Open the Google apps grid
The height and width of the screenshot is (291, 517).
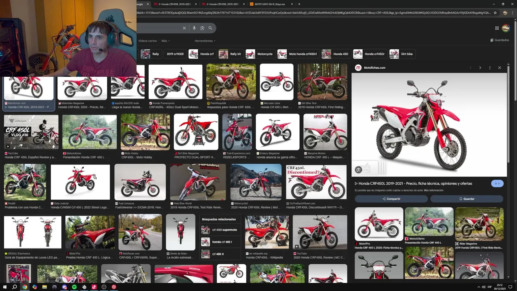[497, 28]
